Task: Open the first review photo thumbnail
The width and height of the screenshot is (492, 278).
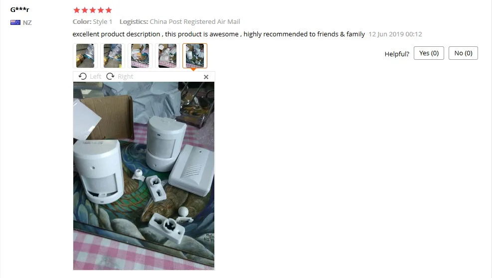Action: [x=85, y=56]
